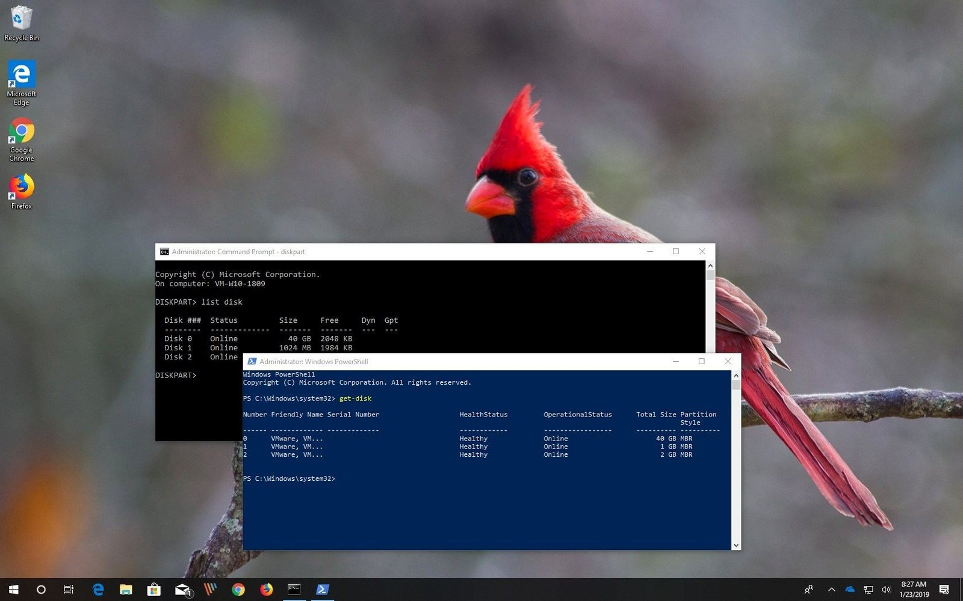
Task: Click the PowerShell taskbar icon
Action: [322, 590]
